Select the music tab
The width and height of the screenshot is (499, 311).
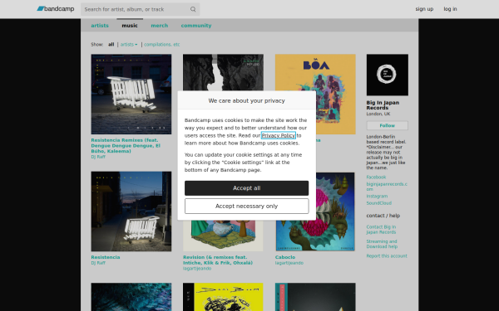coord(130,26)
